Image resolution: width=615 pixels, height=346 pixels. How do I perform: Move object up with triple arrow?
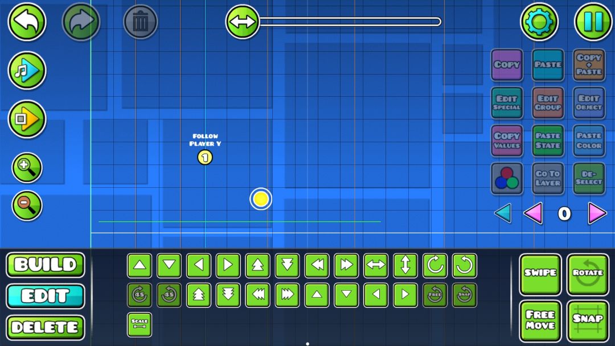[199, 295]
